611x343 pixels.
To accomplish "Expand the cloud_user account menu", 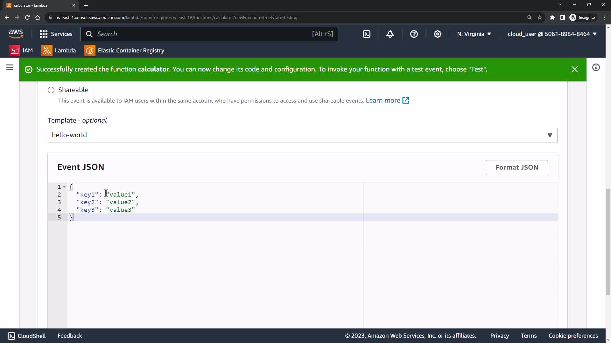I will (x=552, y=34).
